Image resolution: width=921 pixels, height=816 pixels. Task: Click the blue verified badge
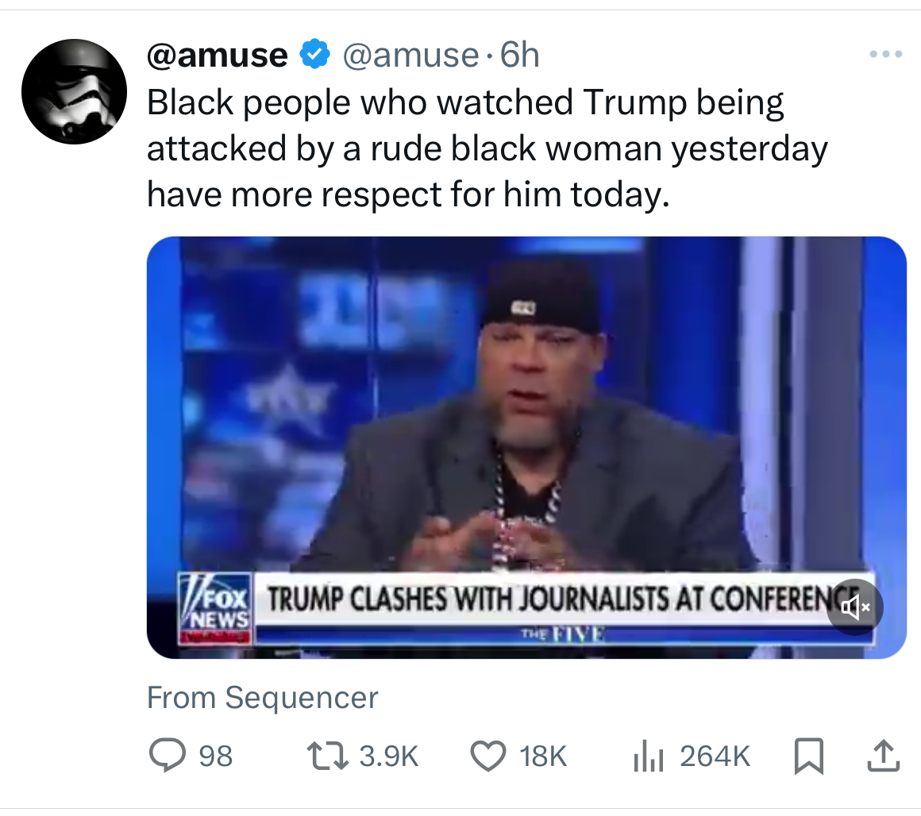click(x=314, y=55)
